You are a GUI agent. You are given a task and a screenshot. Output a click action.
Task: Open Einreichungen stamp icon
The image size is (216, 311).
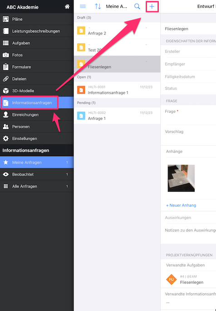(x=6, y=115)
